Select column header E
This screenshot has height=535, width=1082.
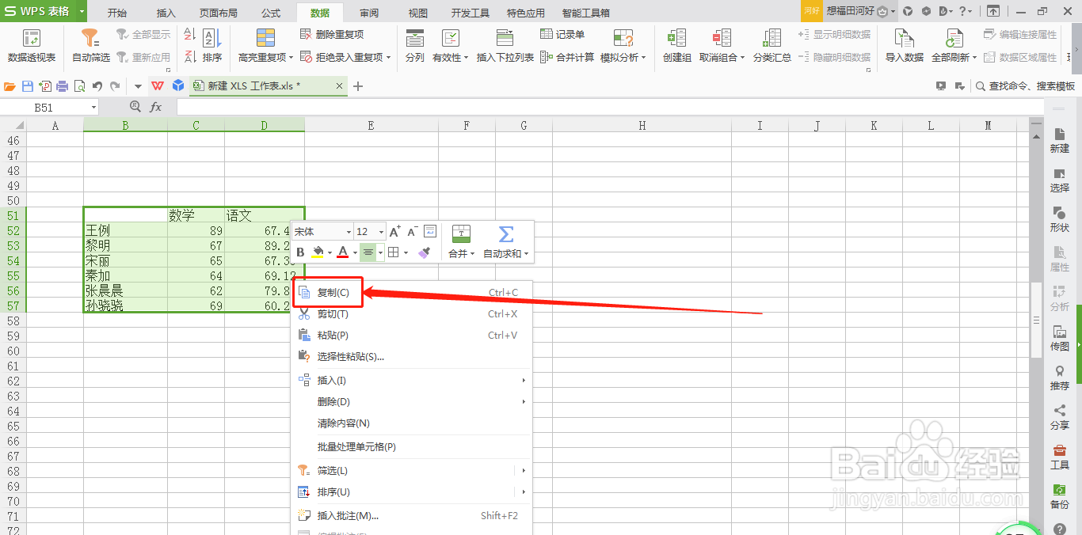pos(371,125)
